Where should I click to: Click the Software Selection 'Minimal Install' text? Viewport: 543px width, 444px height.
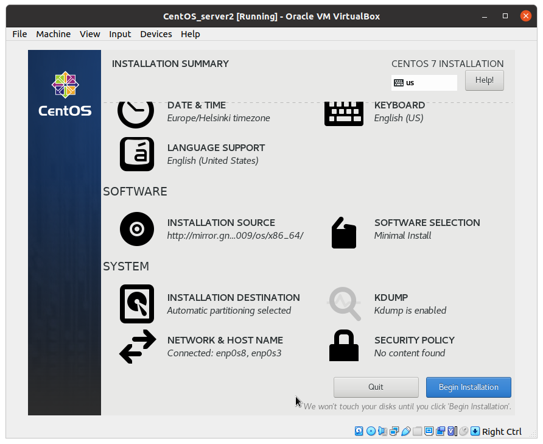point(402,236)
